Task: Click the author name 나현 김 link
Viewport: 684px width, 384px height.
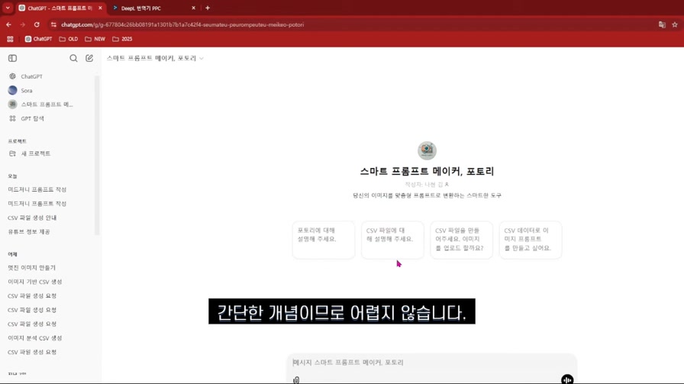Action: [x=436, y=185]
